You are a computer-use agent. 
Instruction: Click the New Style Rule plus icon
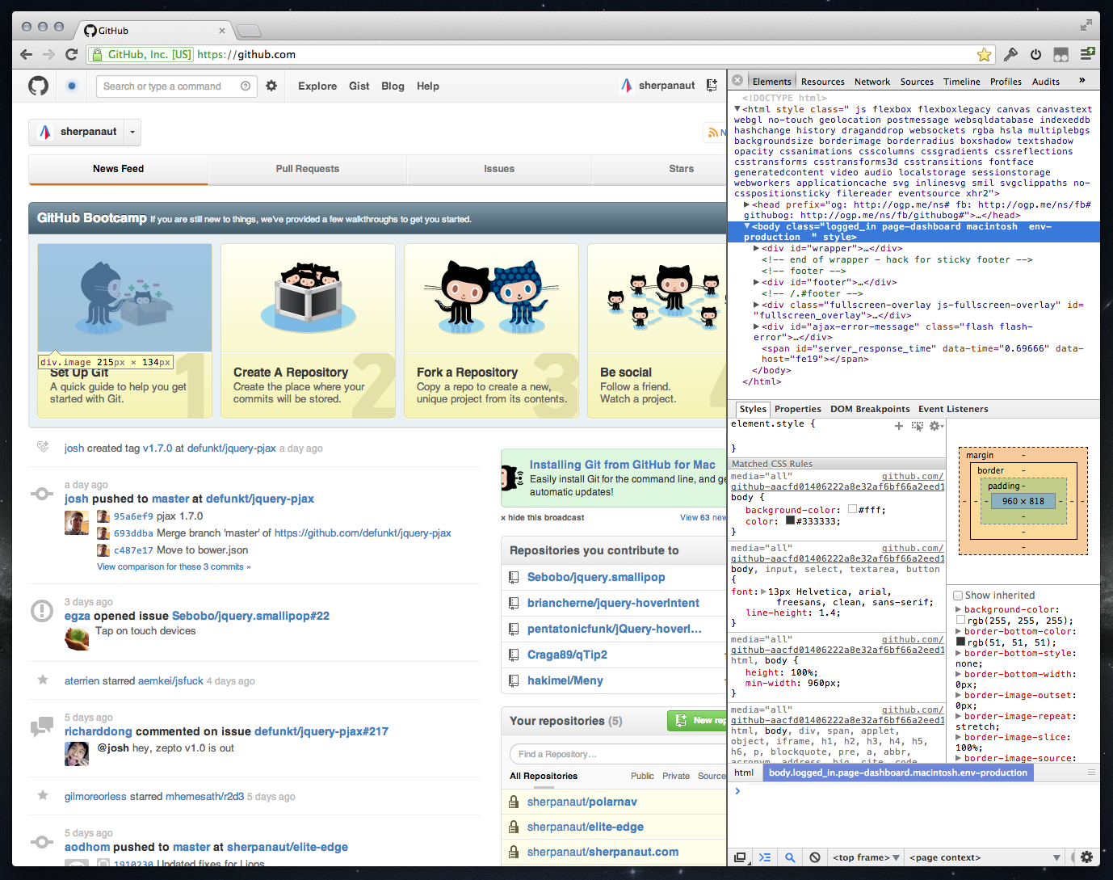[x=899, y=426]
